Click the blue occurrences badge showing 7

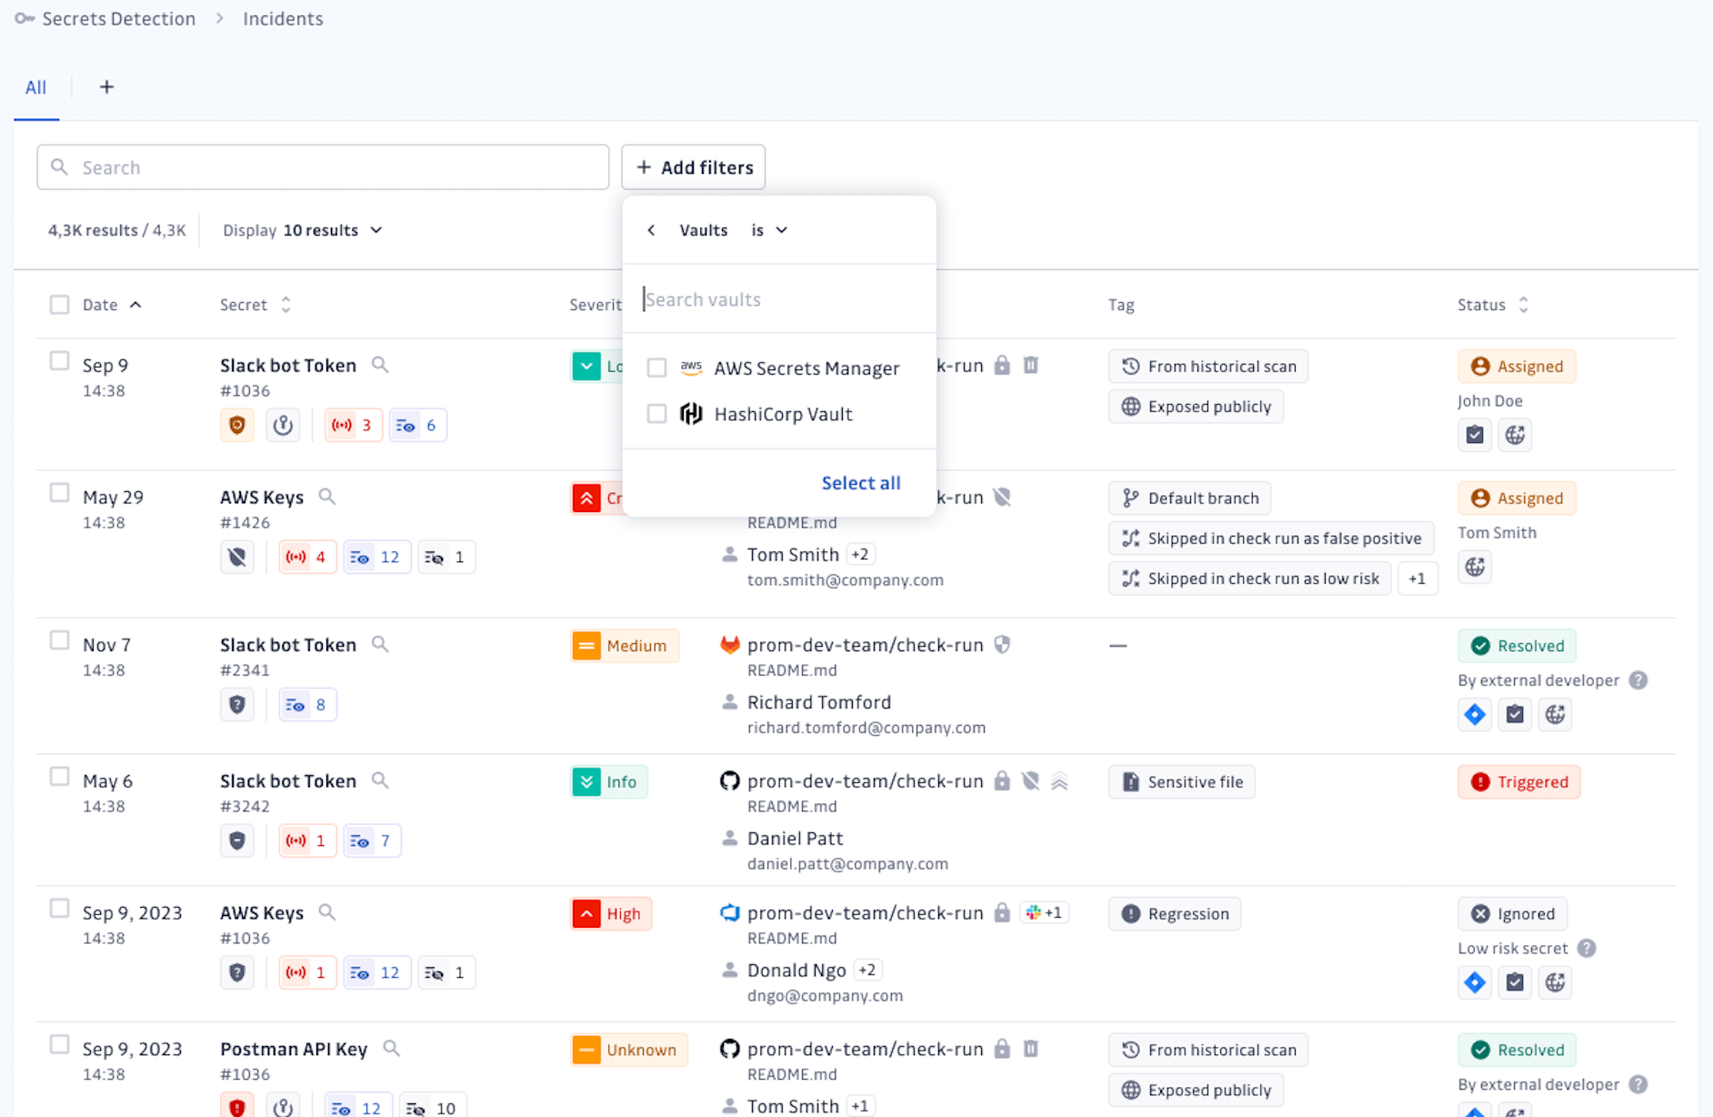point(372,840)
